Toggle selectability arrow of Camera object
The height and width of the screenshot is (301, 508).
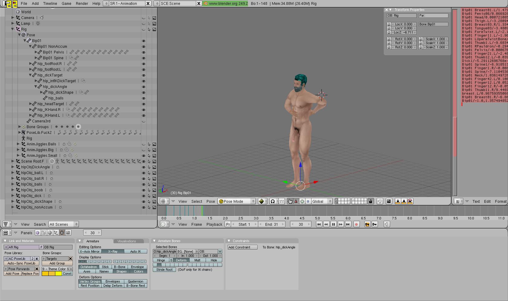coord(149,18)
